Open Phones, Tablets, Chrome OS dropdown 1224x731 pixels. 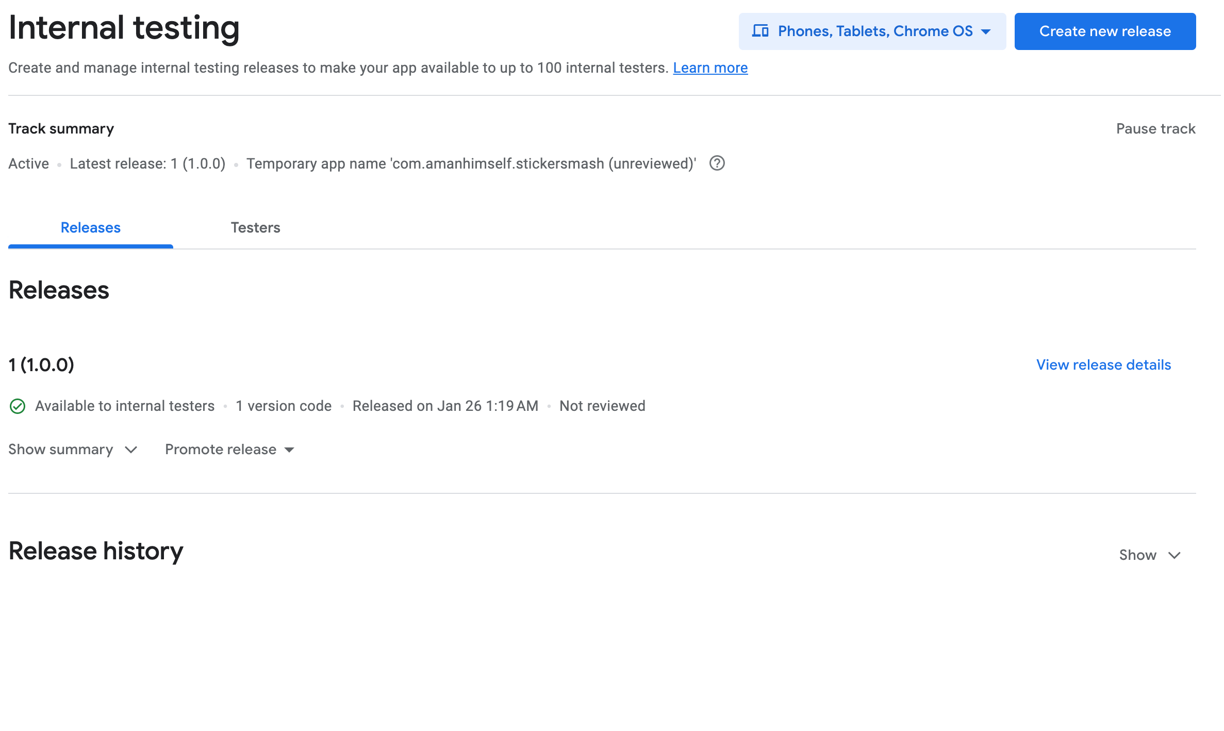tap(874, 31)
